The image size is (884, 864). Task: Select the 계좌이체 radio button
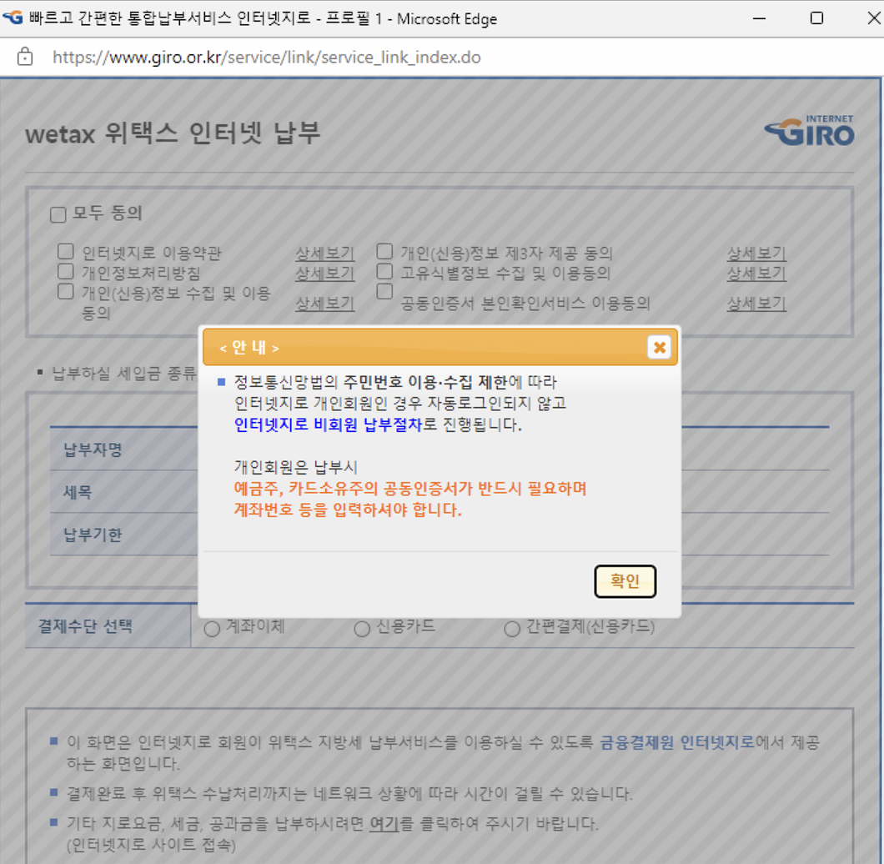[x=212, y=629]
